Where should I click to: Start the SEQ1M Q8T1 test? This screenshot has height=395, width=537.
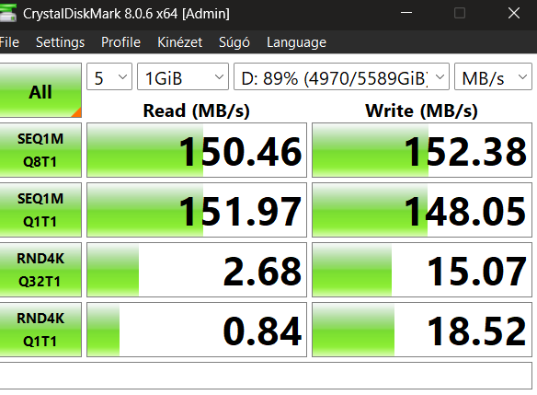(x=40, y=150)
